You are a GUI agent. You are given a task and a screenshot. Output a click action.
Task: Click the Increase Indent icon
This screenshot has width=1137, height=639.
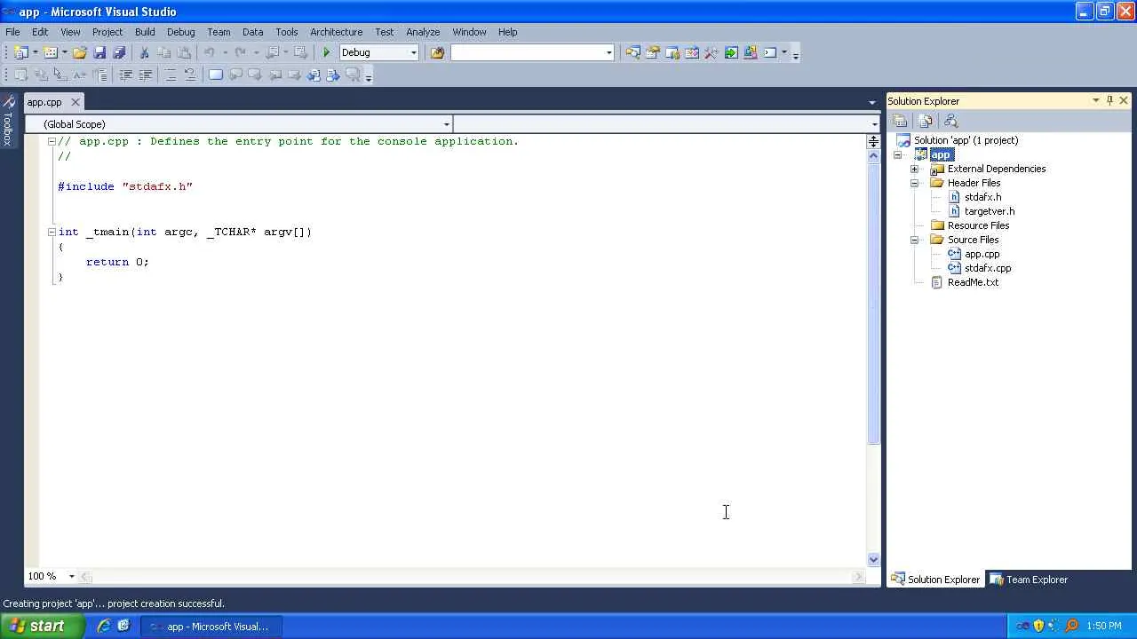pos(146,75)
